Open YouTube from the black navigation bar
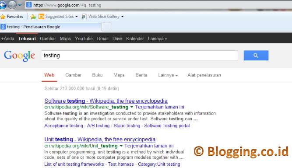This screenshot has width=292, height=168. [x=84, y=38]
